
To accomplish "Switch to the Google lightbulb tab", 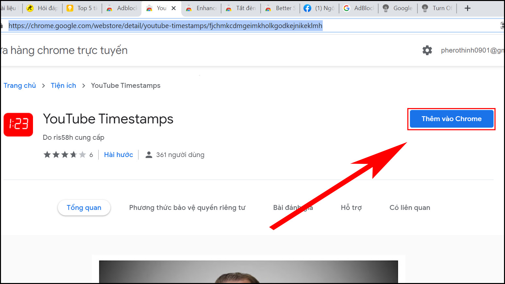I will [x=398, y=8].
